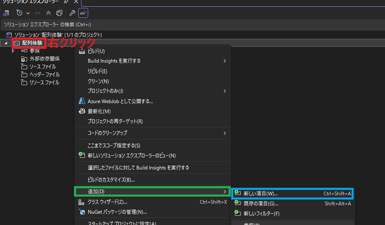385x225 pixels.
Task: Expand the 参照 tree node
Action: pyautogui.click(x=13, y=51)
